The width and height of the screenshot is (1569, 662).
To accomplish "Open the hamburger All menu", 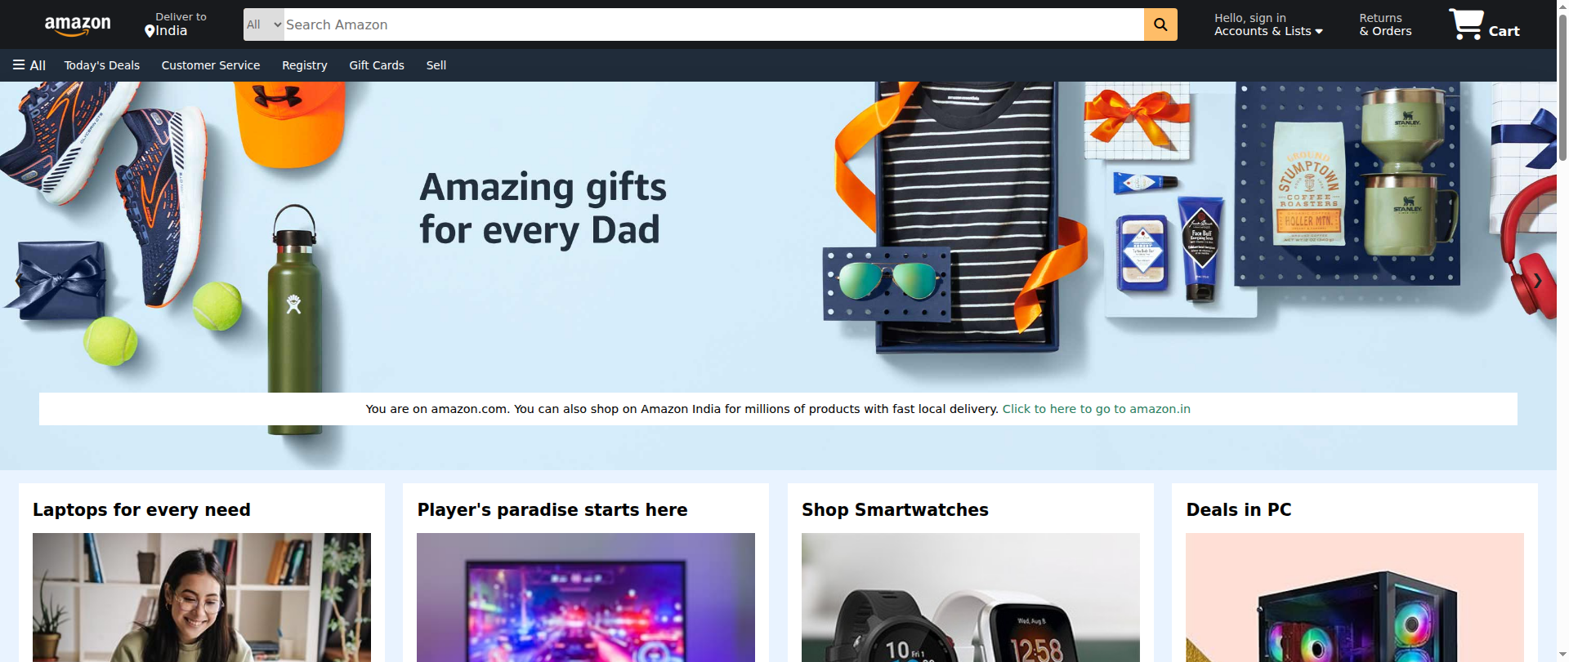I will (29, 65).
